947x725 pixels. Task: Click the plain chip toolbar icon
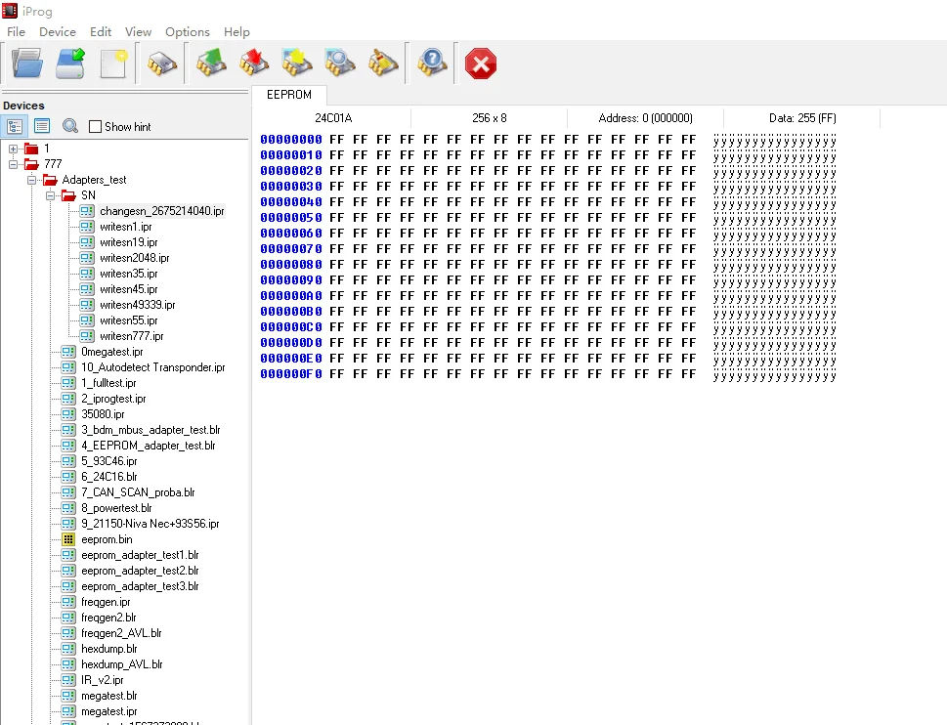pyautogui.click(x=162, y=64)
